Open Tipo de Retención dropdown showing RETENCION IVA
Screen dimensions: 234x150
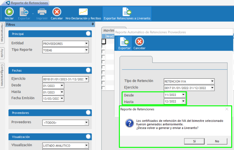(x=212, y=81)
